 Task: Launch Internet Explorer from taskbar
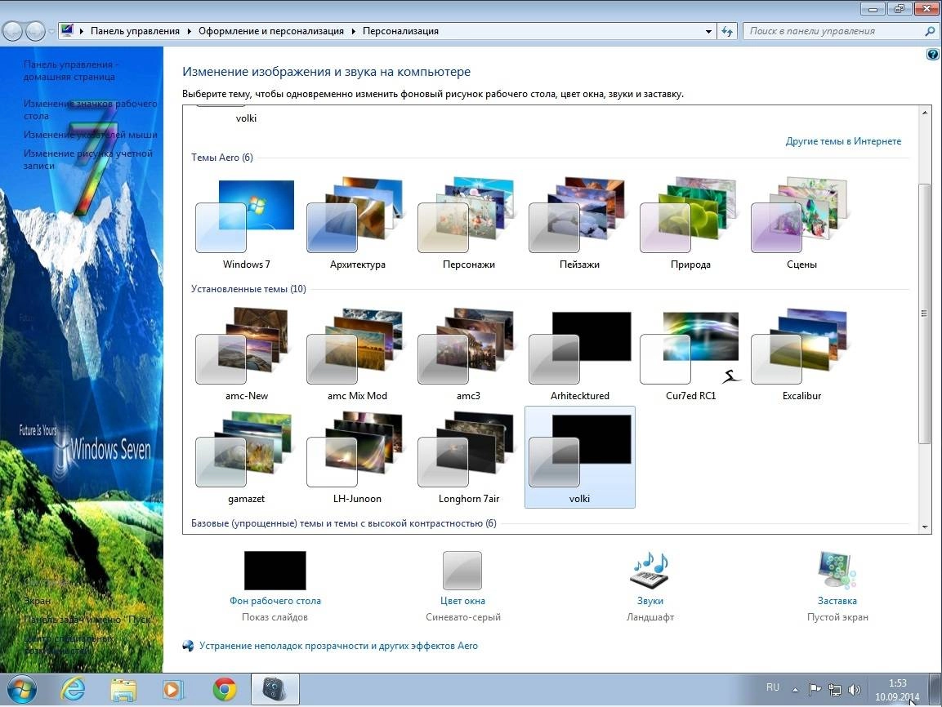(x=73, y=689)
